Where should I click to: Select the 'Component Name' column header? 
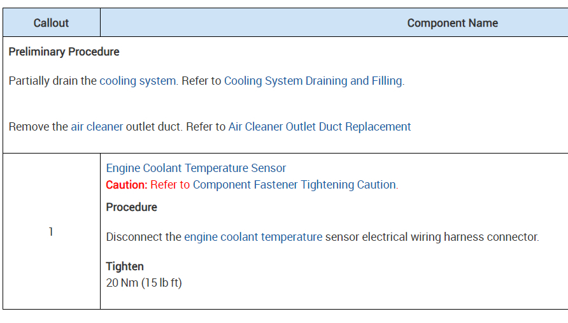452,23
